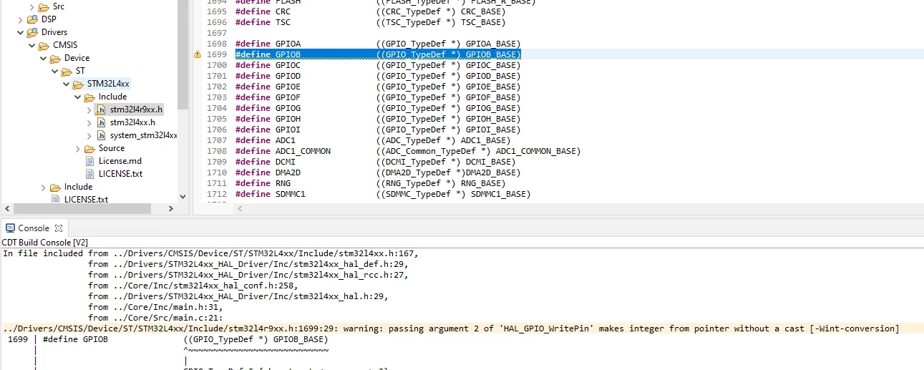Collapse the CMSIS folder node
This screenshot has width=924, height=370.
pos(31,45)
